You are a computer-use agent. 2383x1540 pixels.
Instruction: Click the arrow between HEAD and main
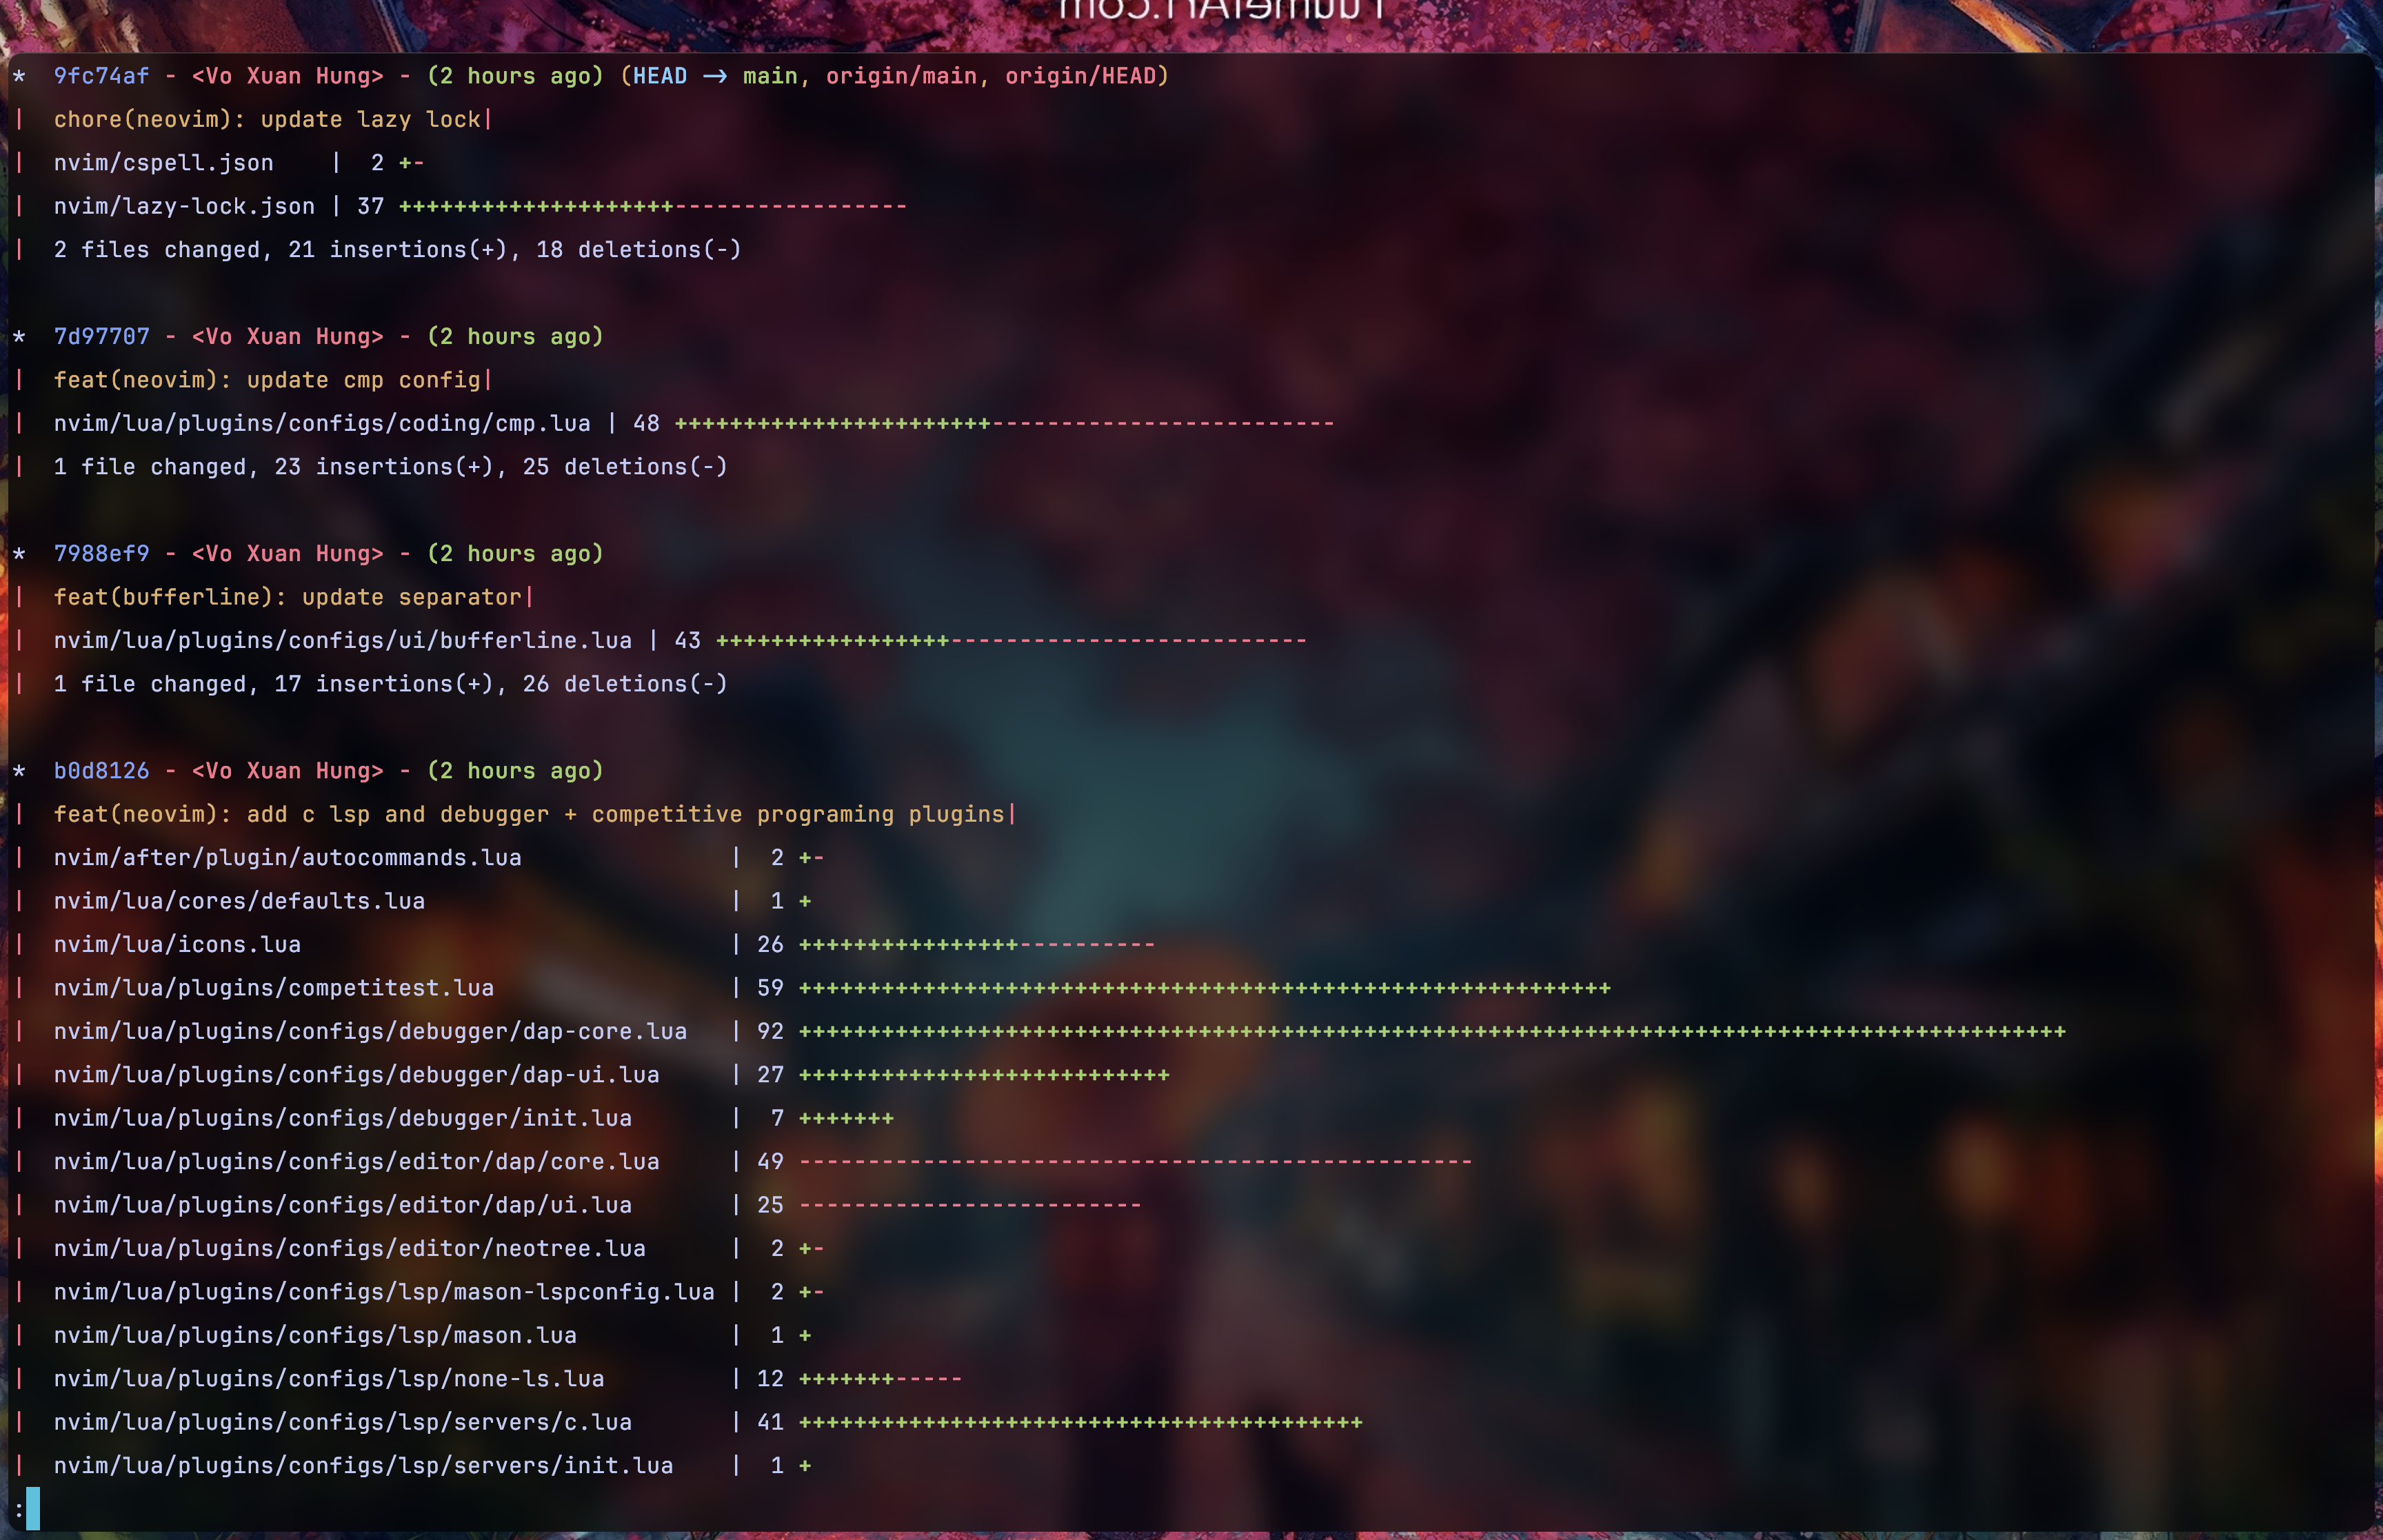pos(714,76)
